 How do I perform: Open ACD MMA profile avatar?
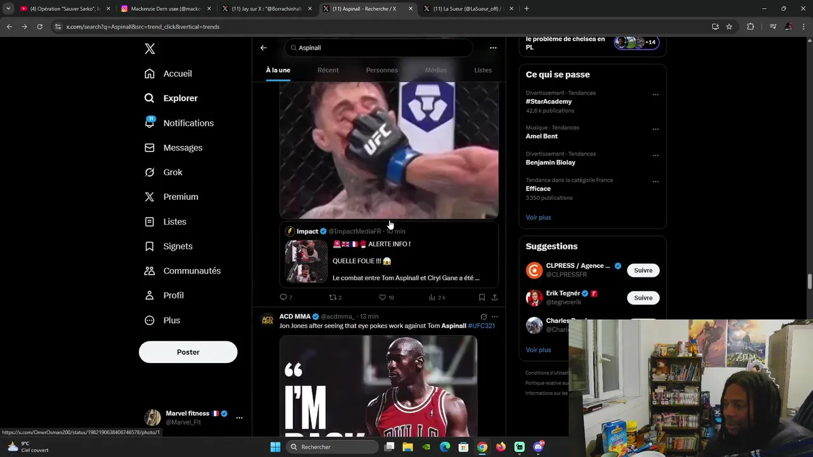[x=267, y=319]
